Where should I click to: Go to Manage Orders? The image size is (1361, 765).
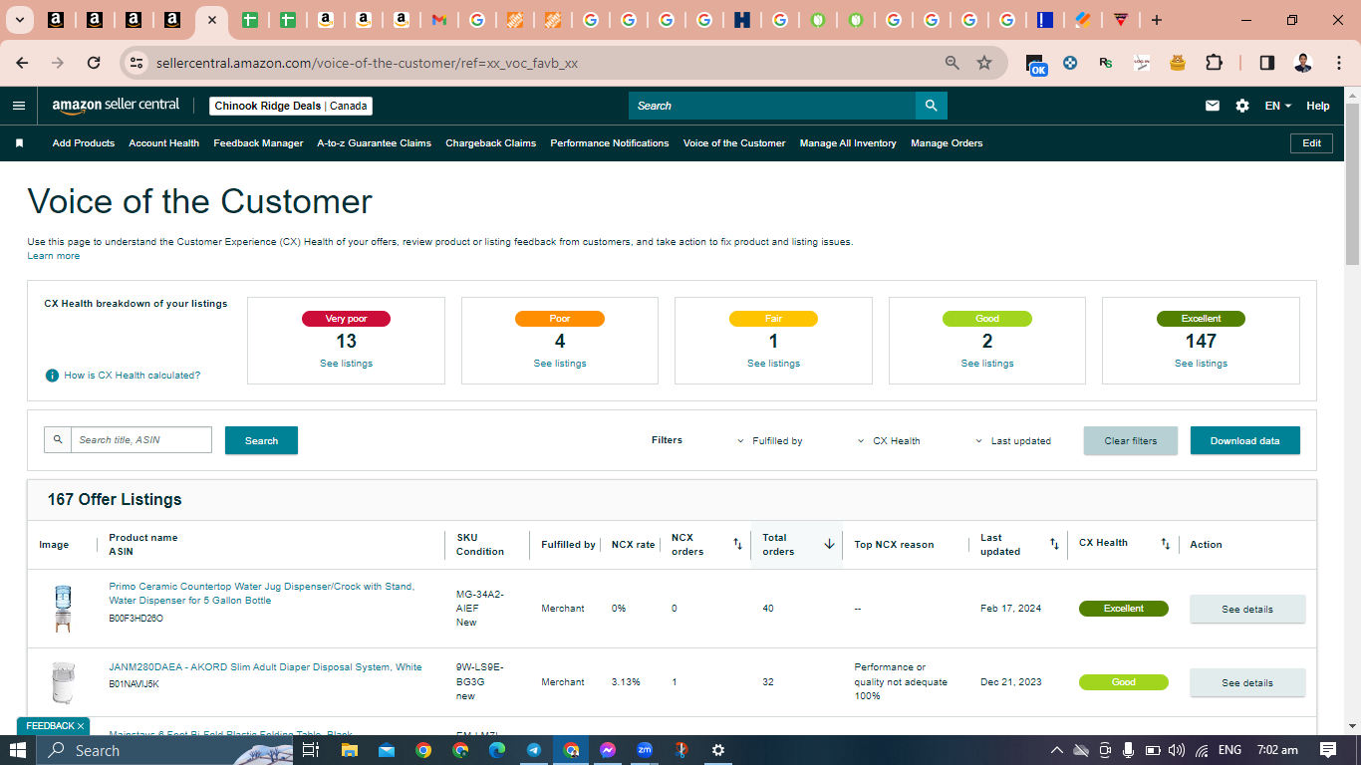click(947, 143)
